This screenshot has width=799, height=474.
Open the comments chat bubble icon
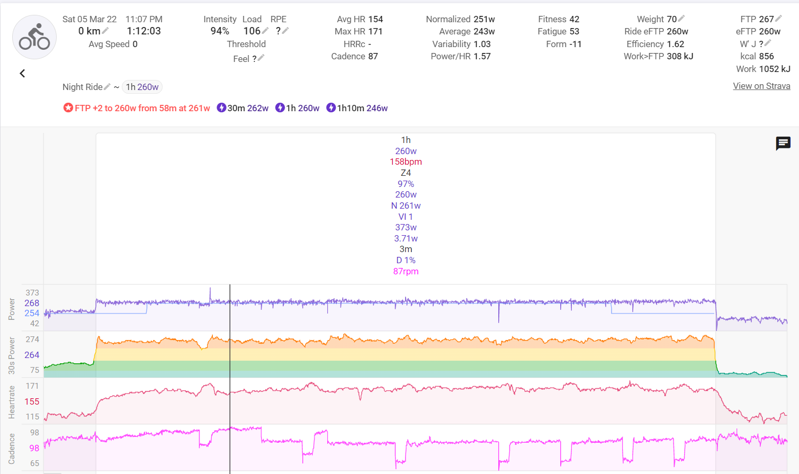pos(783,143)
